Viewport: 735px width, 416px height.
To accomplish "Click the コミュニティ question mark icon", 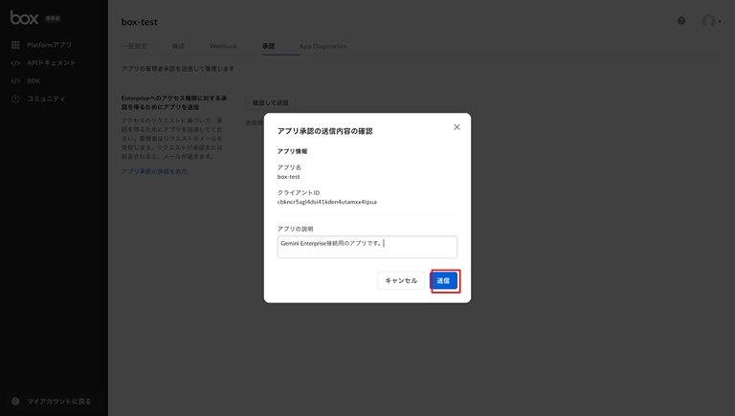I will click(x=15, y=99).
